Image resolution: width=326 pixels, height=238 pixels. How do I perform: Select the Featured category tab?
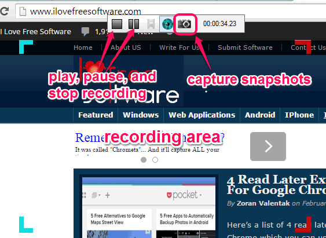[96, 115]
